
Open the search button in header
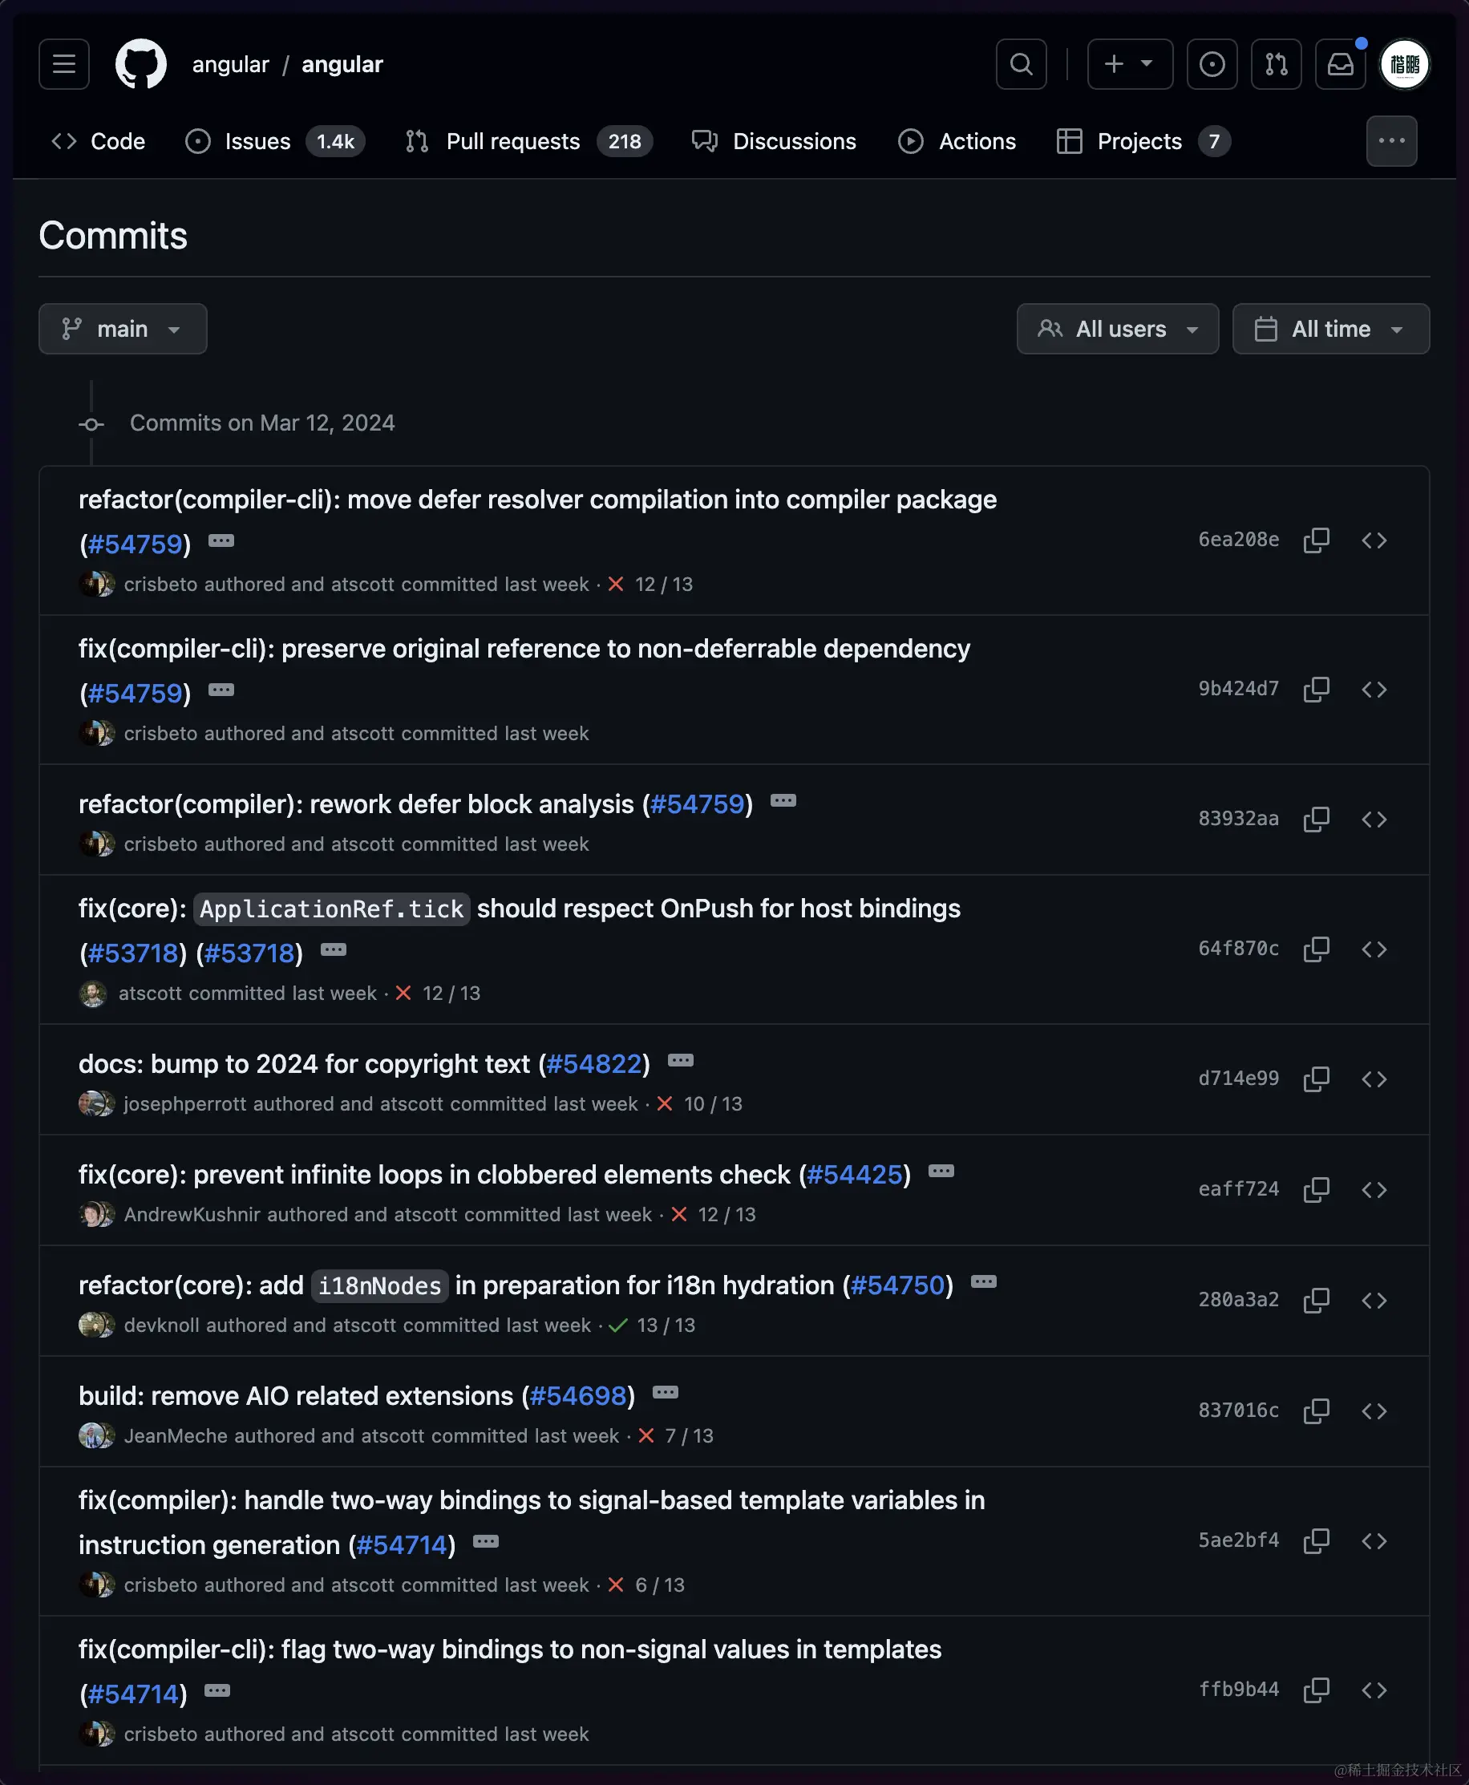(x=1022, y=64)
